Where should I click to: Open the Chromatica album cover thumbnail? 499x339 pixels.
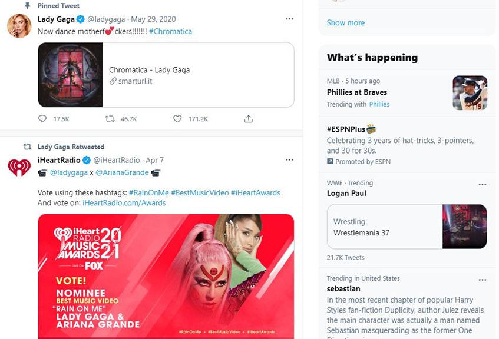[x=71, y=75]
